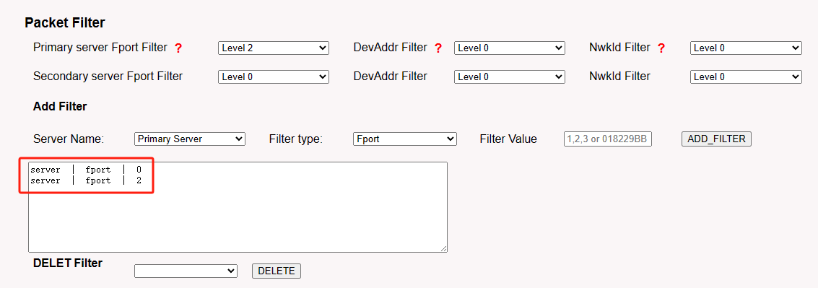Open secondary row DevAddr Filter level dropdown

(x=510, y=77)
